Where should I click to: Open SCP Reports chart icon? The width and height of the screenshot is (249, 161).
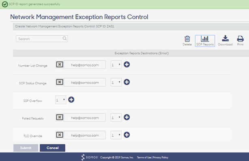point(205,39)
